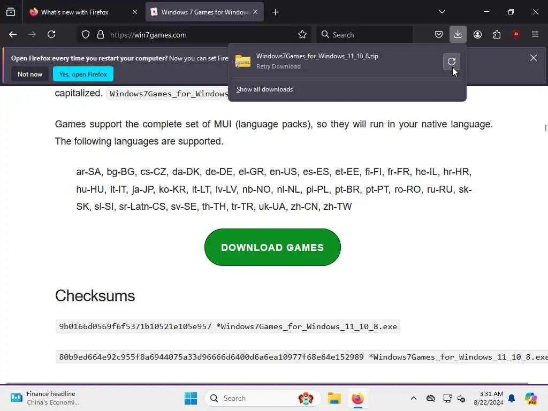Click Not now in the Firefox prompt
Image resolution: width=548 pixels, height=411 pixels.
[x=30, y=74]
